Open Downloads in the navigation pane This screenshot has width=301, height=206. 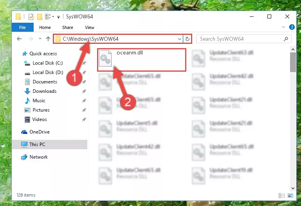tap(45, 91)
